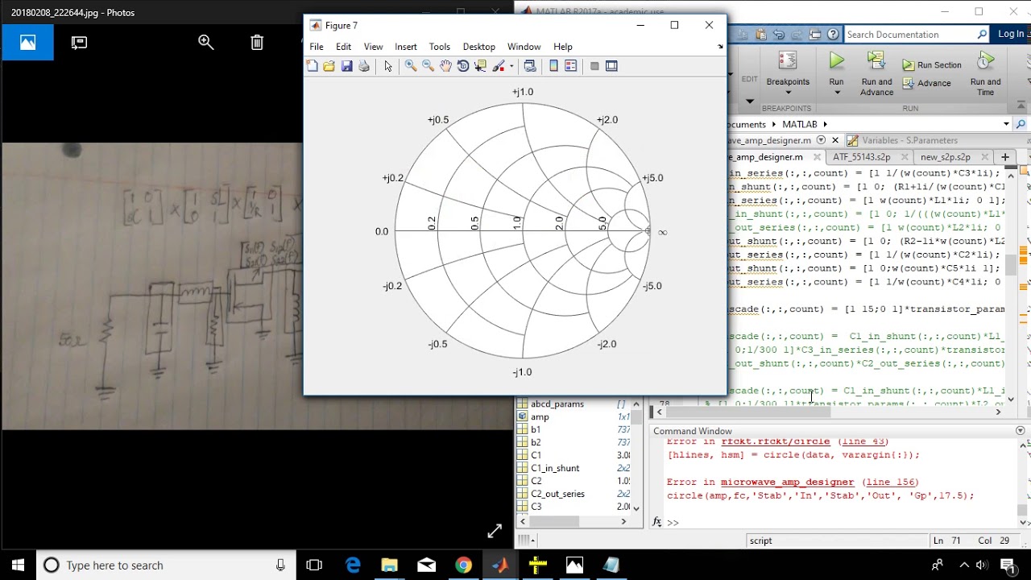Click the Run button in MATLAB
1031x580 pixels.
click(x=836, y=68)
